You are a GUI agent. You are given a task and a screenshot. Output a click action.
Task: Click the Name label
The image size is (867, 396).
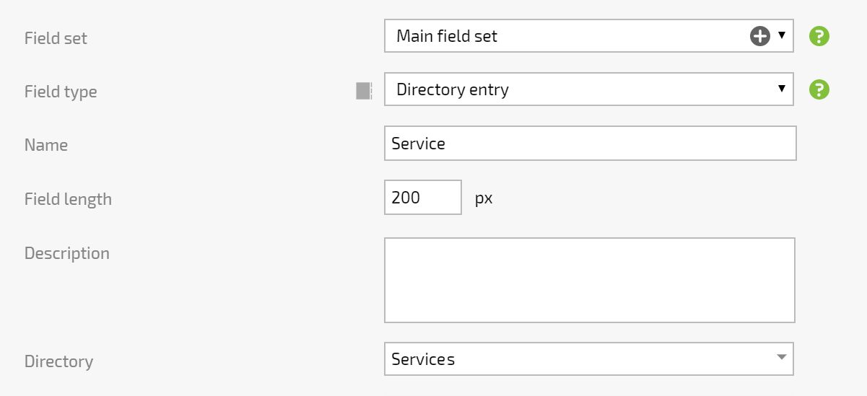tap(46, 145)
